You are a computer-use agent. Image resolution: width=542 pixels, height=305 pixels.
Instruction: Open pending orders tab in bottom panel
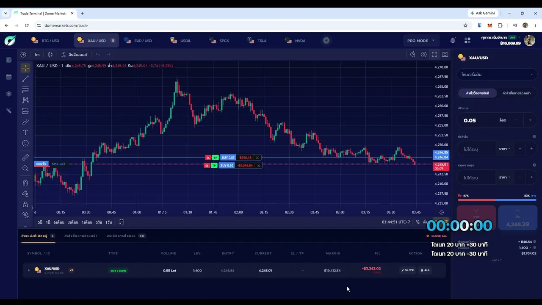80,236
